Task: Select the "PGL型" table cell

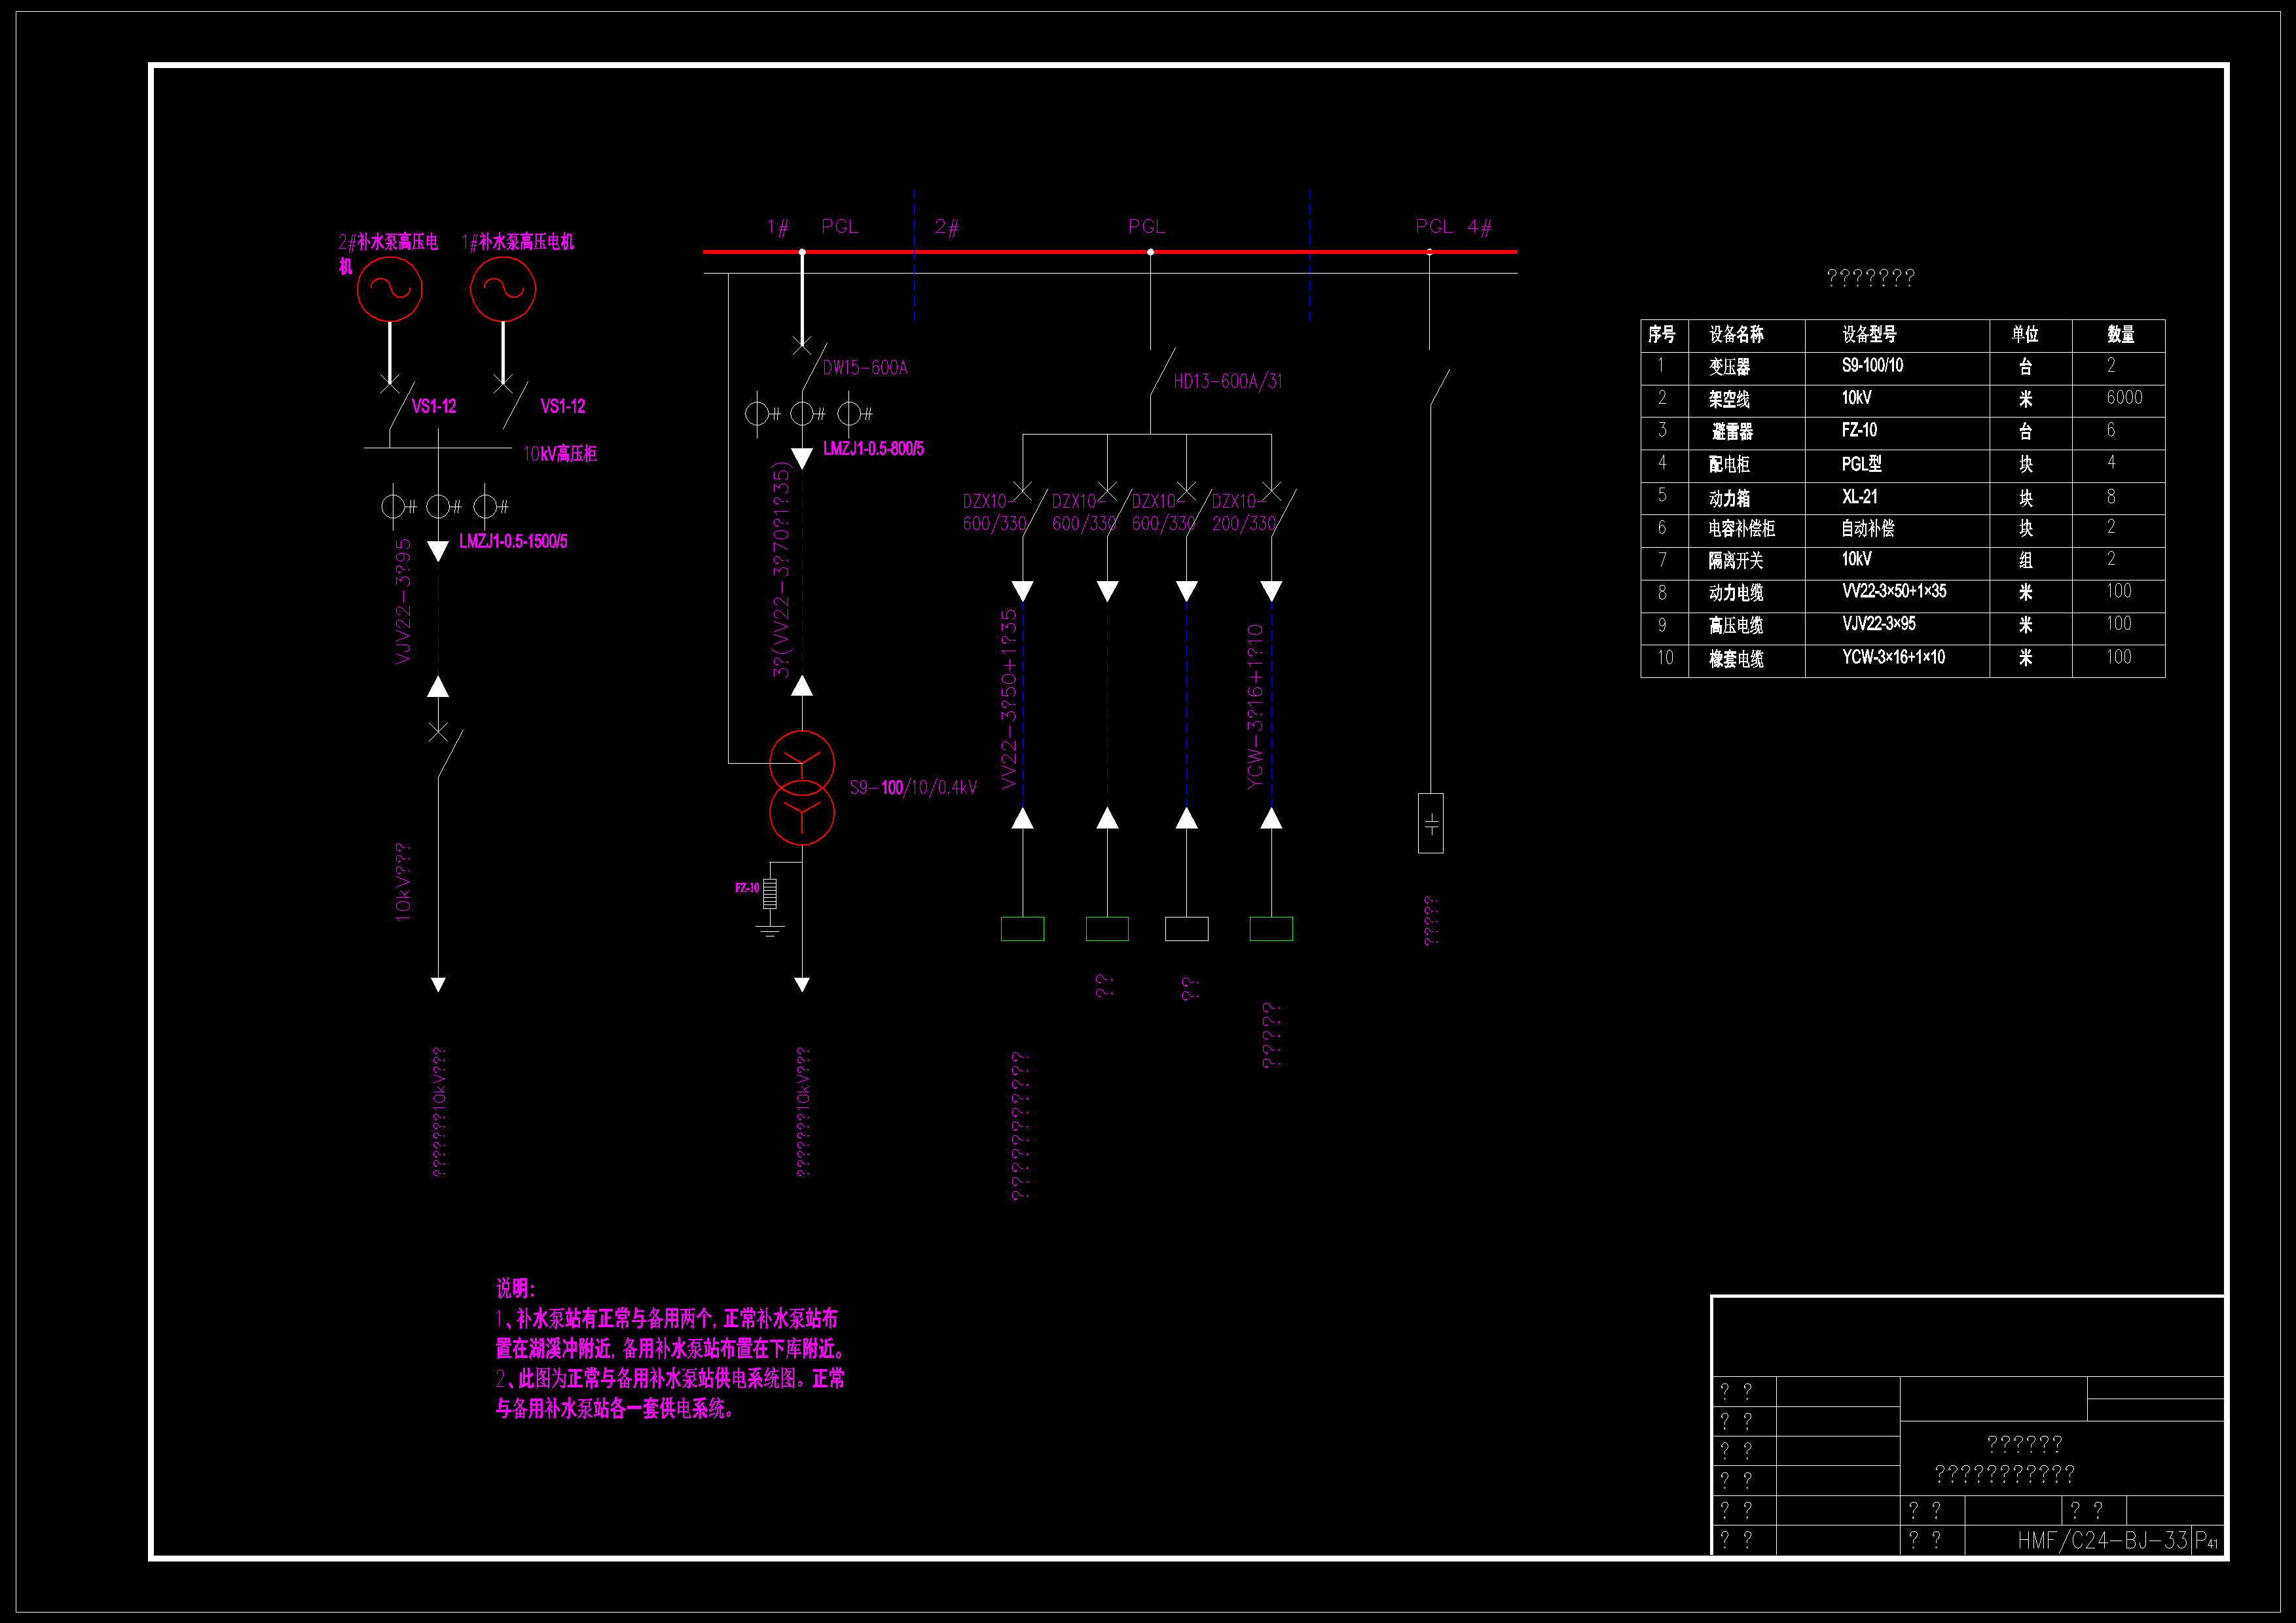Action: (x=1862, y=464)
